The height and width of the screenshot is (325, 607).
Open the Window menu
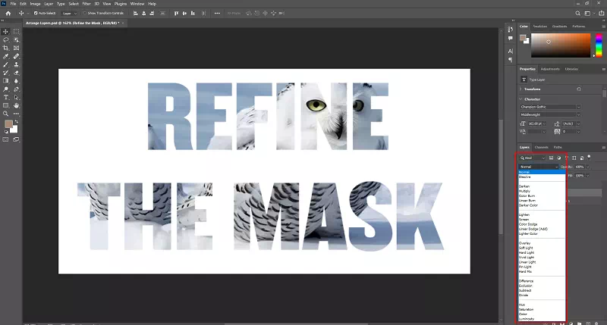point(137,4)
